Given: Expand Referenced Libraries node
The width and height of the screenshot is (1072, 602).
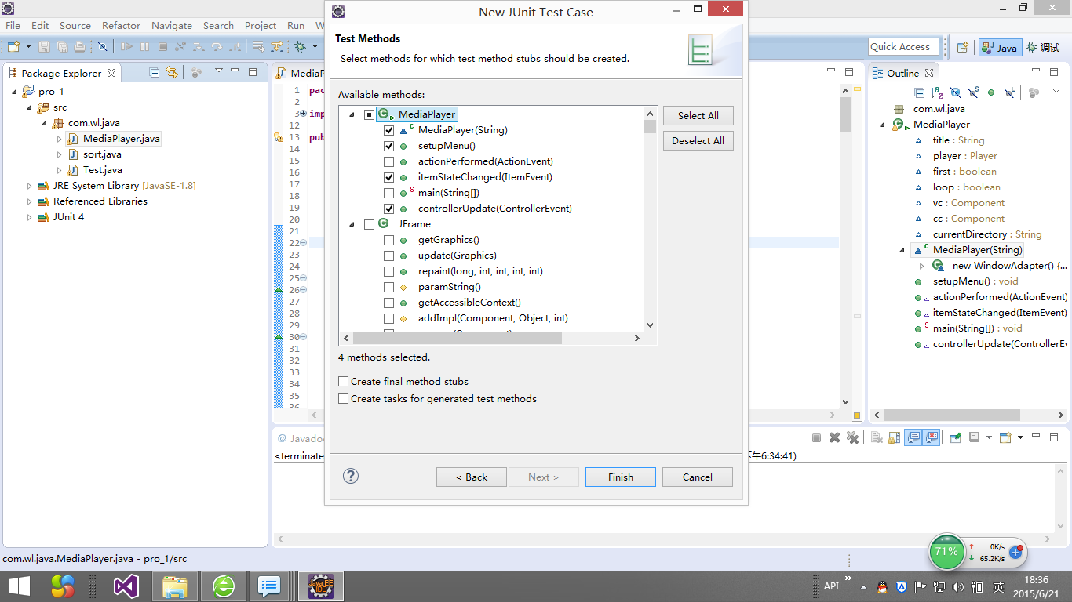Looking at the screenshot, I should 29,201.
